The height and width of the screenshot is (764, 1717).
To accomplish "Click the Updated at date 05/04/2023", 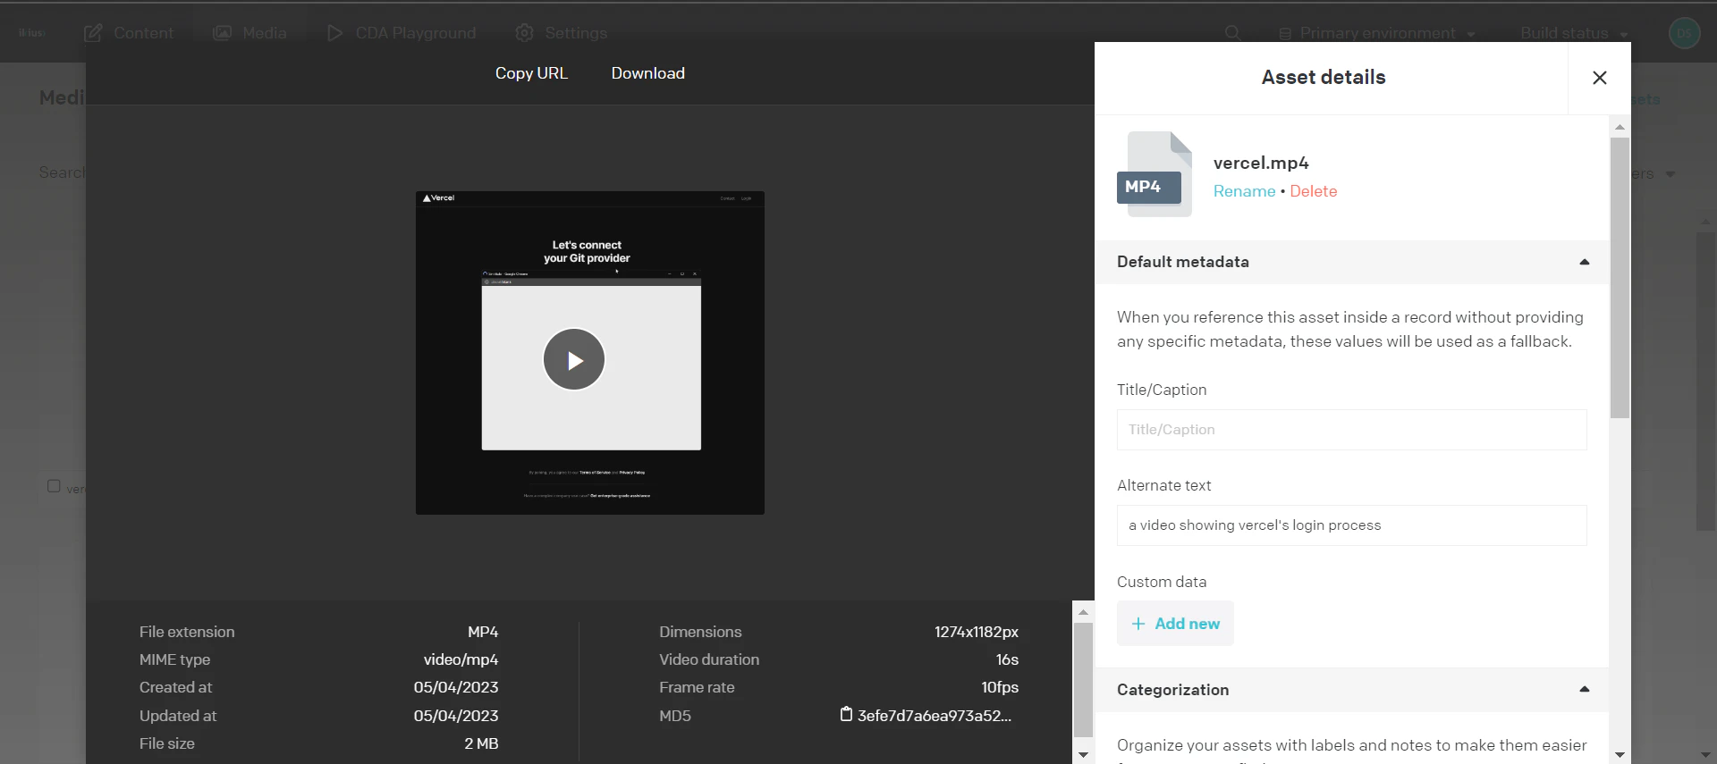I will [x=456, y=716].
